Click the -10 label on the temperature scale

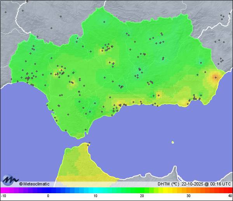(3, 196)
